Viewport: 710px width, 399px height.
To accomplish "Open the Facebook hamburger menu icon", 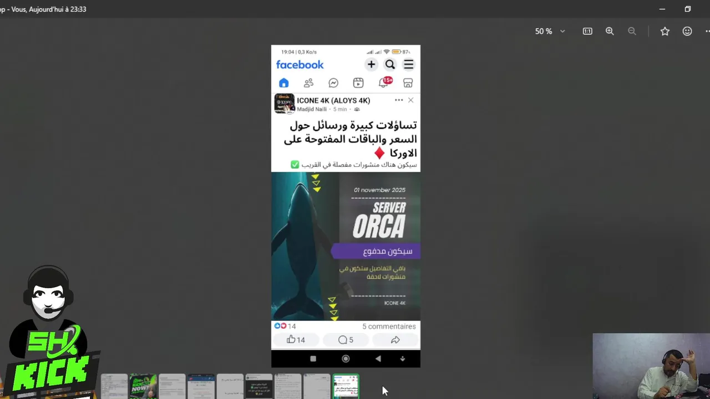I will point(408,64).
